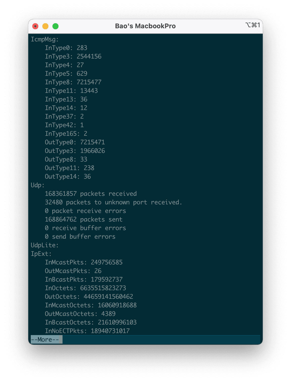291x382 pixels.
Task: Click the Udp: section header line
Action: click(38, 185)
